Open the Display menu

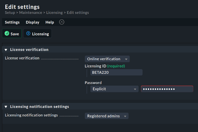(32, 22)
